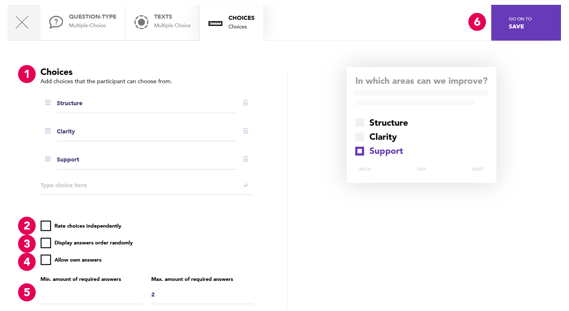569x311 pixels.
Task: Click the Max. amount of required answers field
Action: (202, 295)
